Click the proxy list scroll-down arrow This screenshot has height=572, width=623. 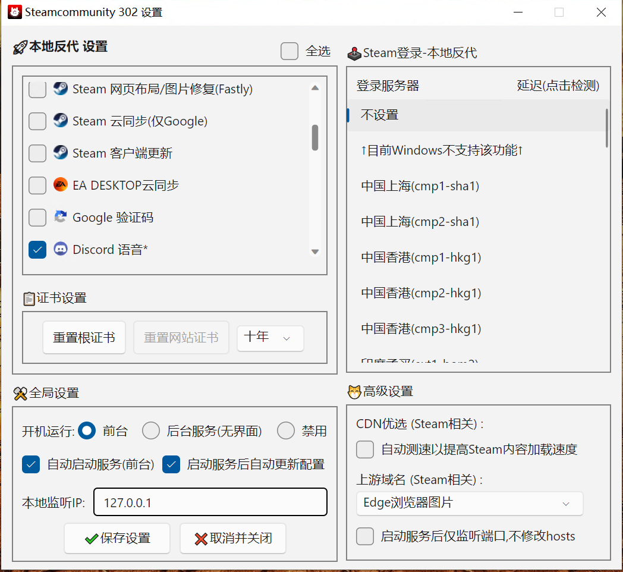tap(315, 252)
